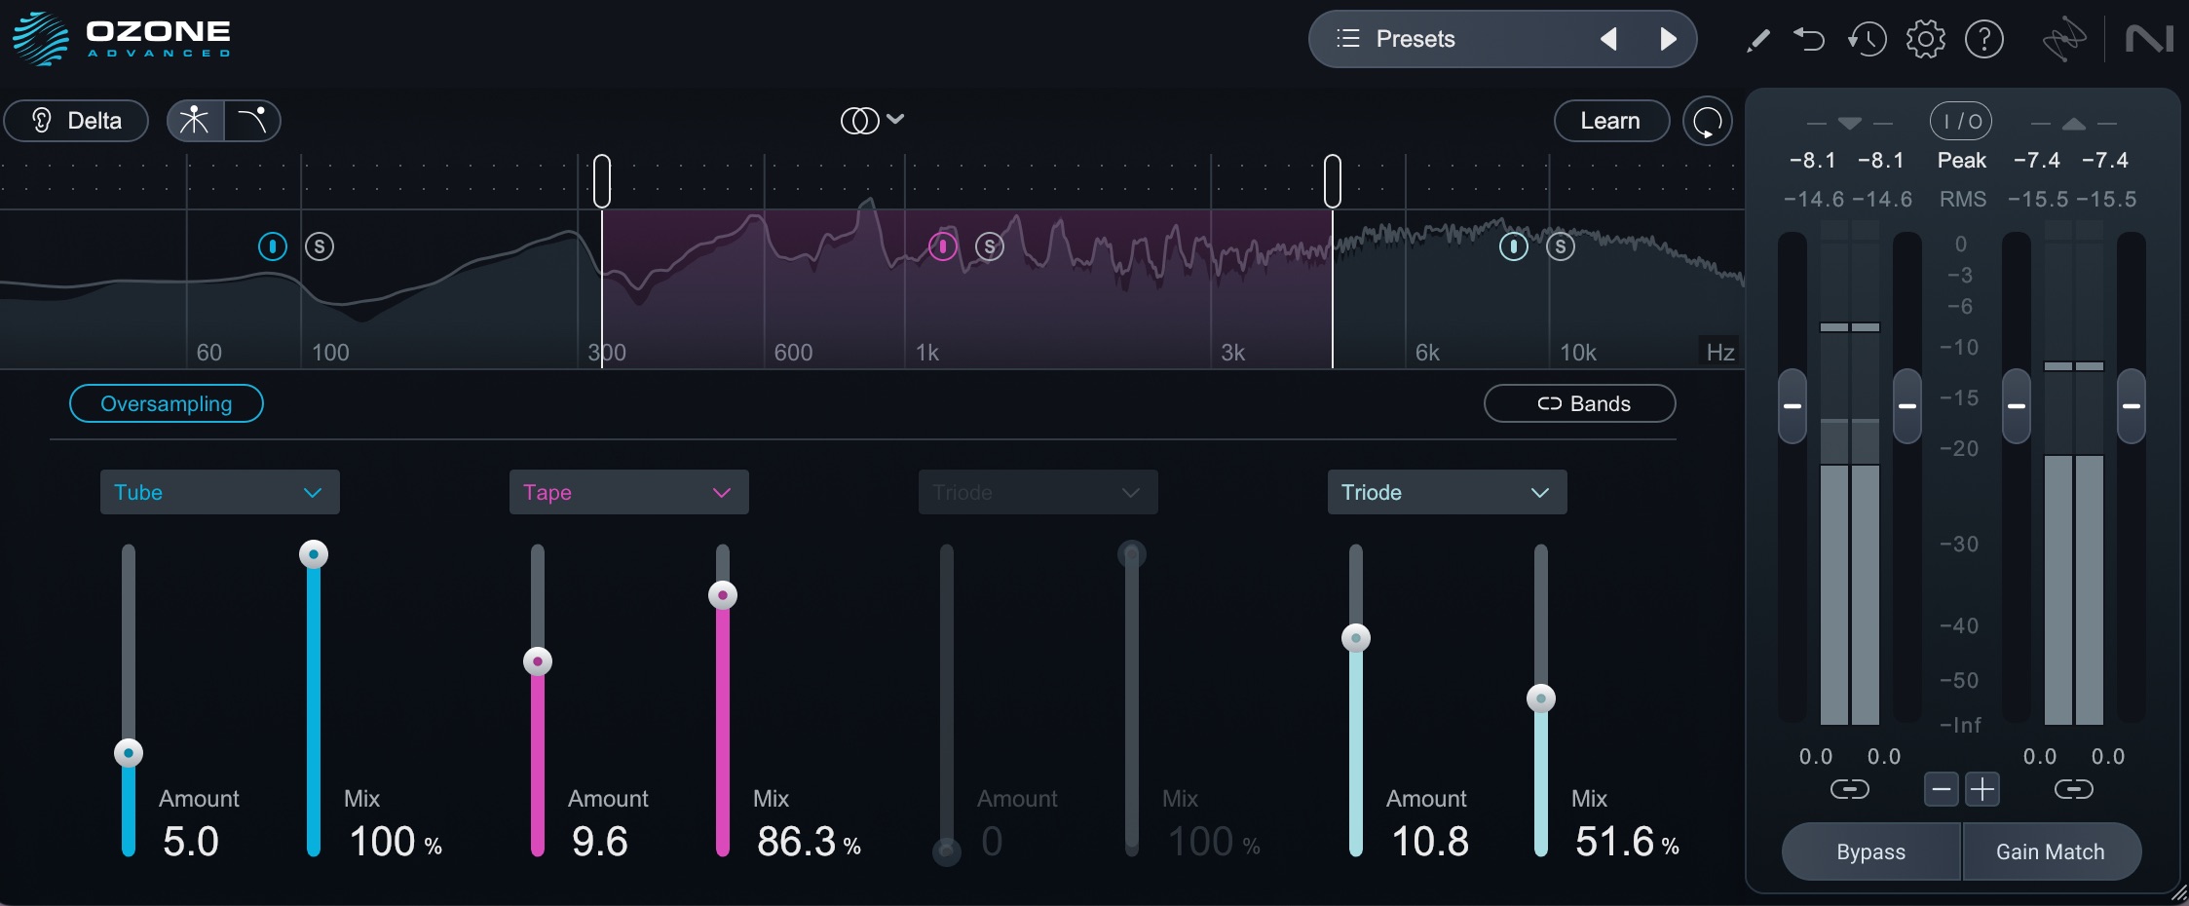This screenshot has width=2189, height=906.
Task: Open the Presets browser
Action: click(1415, 39)
